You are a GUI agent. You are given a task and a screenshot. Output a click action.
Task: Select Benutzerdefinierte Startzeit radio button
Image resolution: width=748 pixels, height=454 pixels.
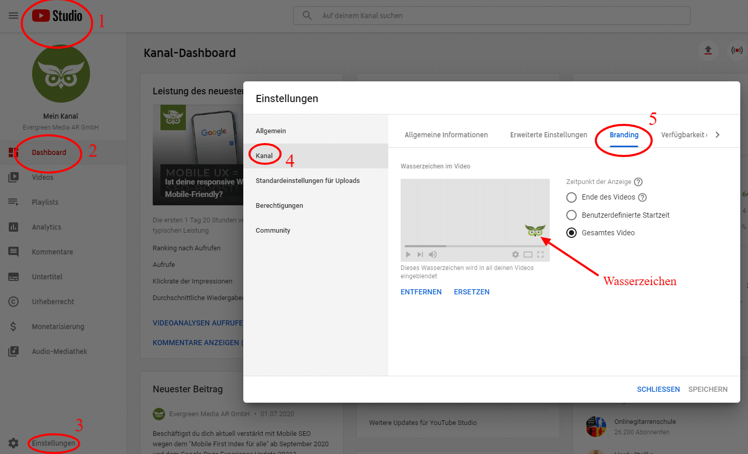[571, 215]
